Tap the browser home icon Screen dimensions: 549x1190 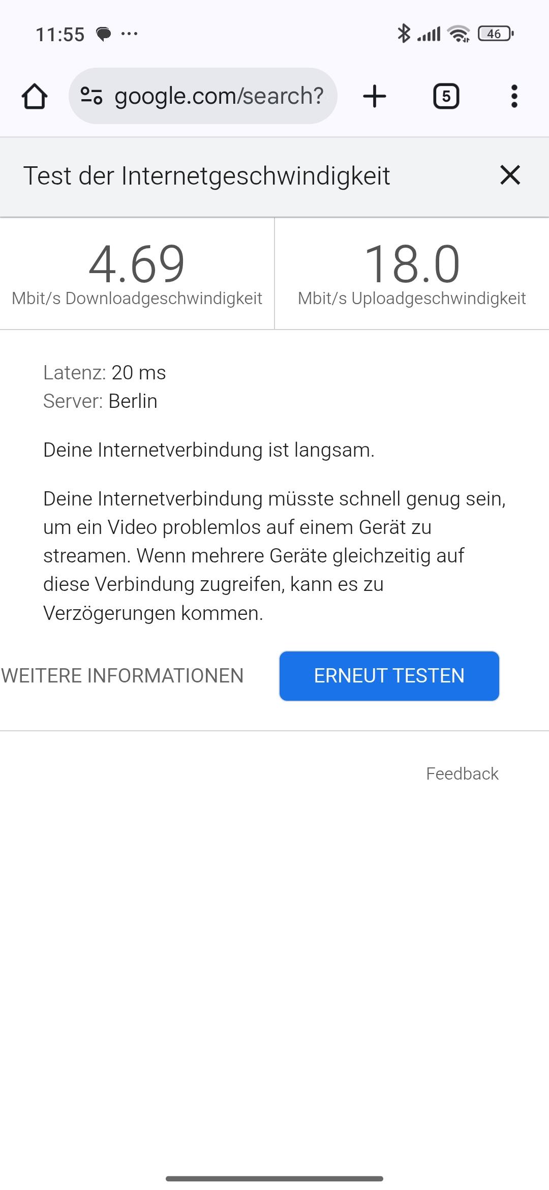point(35,96)
